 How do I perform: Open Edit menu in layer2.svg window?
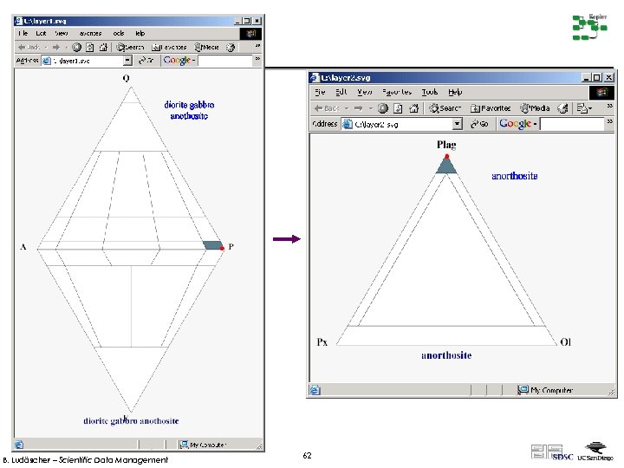[x=341, y=92]
